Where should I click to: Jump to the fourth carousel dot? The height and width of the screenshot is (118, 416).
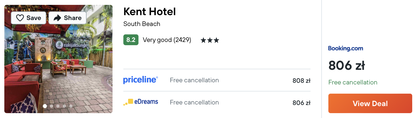tap(64, 106)
